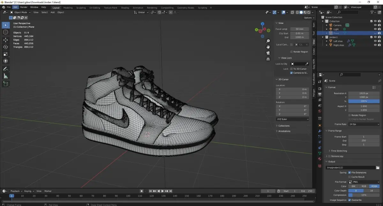Open the PNG file format dropdown

point(364,182)
